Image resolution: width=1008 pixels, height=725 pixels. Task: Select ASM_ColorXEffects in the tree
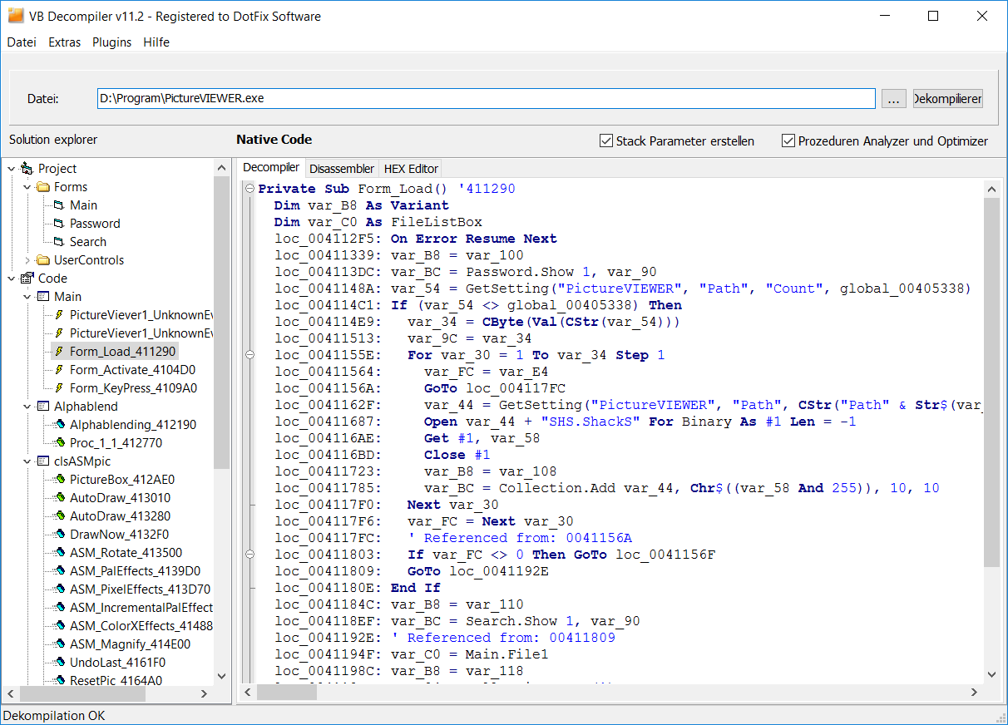(x=141, y=626)
